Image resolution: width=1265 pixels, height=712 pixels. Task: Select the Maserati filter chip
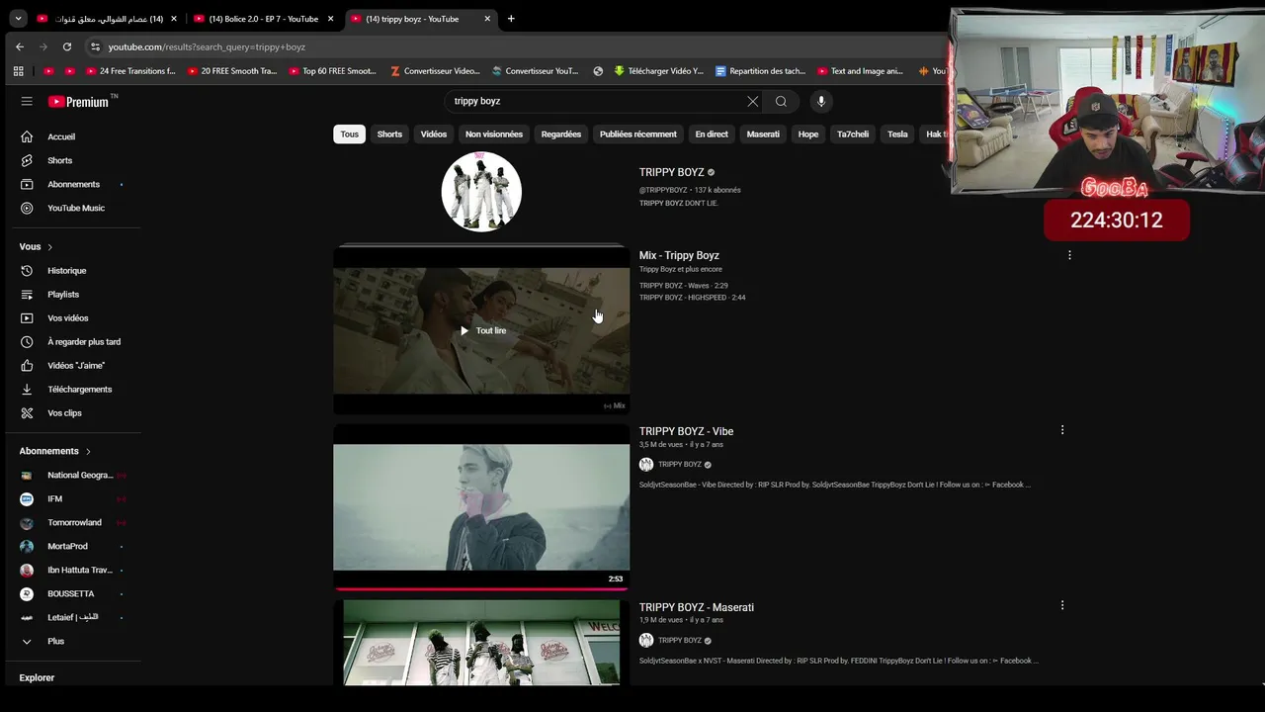(x=763, y=134)
